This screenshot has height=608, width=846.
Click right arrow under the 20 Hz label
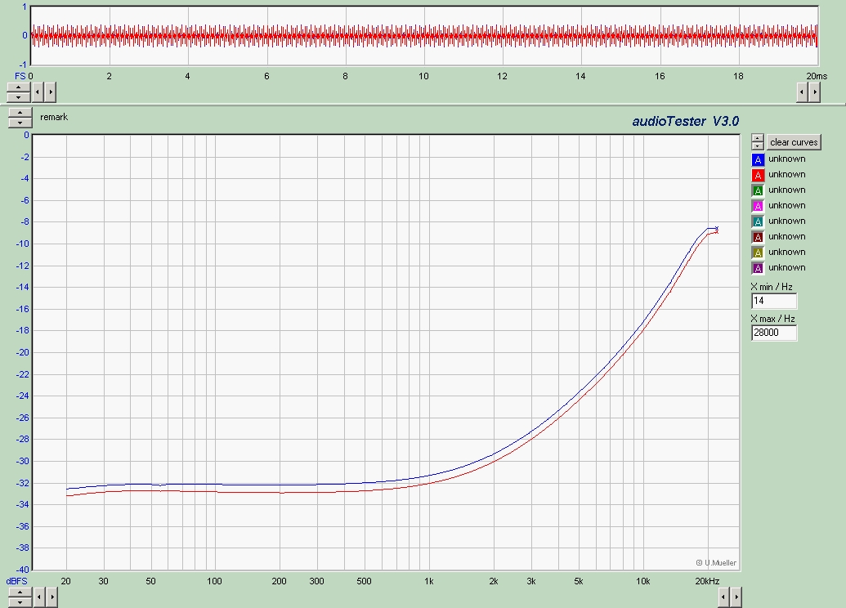tap(51, 597)
